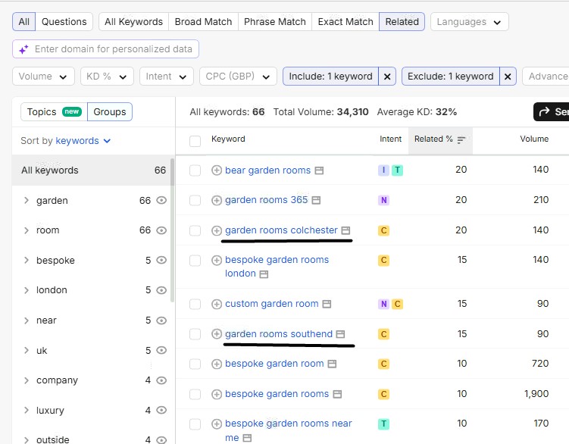The width and height of the screenshot is (569, 444).
Task: Check the bespoke garden rooms london row
Action: coord(195,261)
